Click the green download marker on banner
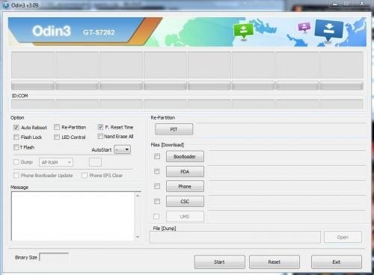 243,31
